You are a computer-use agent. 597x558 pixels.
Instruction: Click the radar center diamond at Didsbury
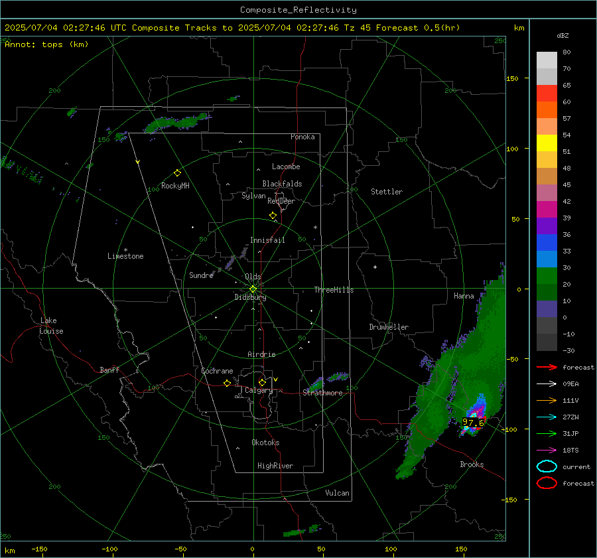point(253,289)
